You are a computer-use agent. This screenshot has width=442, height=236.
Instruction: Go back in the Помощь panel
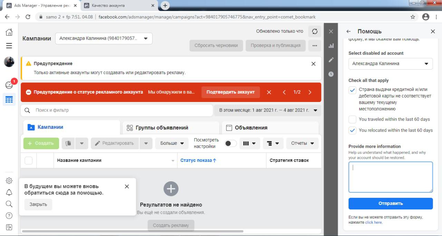click(x=348, y=31)
